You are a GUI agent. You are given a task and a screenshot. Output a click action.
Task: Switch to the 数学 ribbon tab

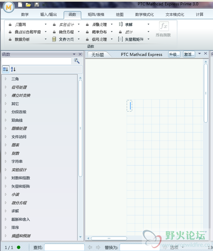pos(25,14)
